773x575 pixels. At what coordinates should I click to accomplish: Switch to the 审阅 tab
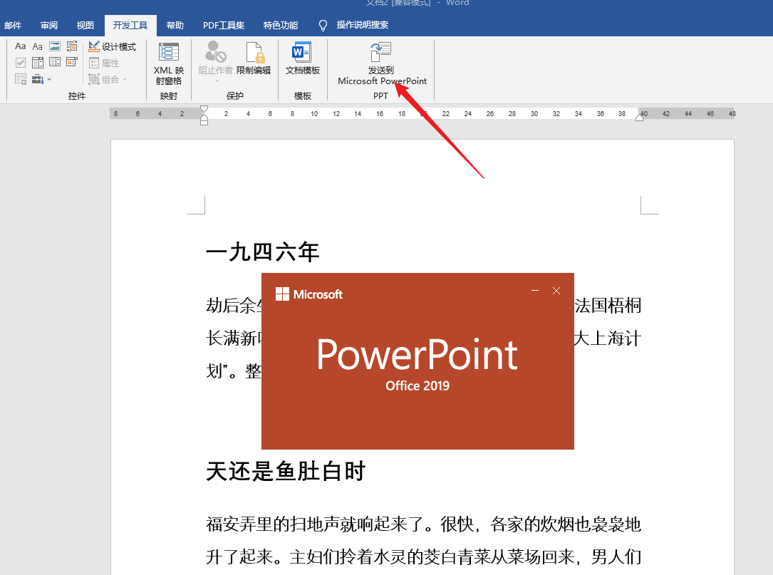tap(49, 25)
